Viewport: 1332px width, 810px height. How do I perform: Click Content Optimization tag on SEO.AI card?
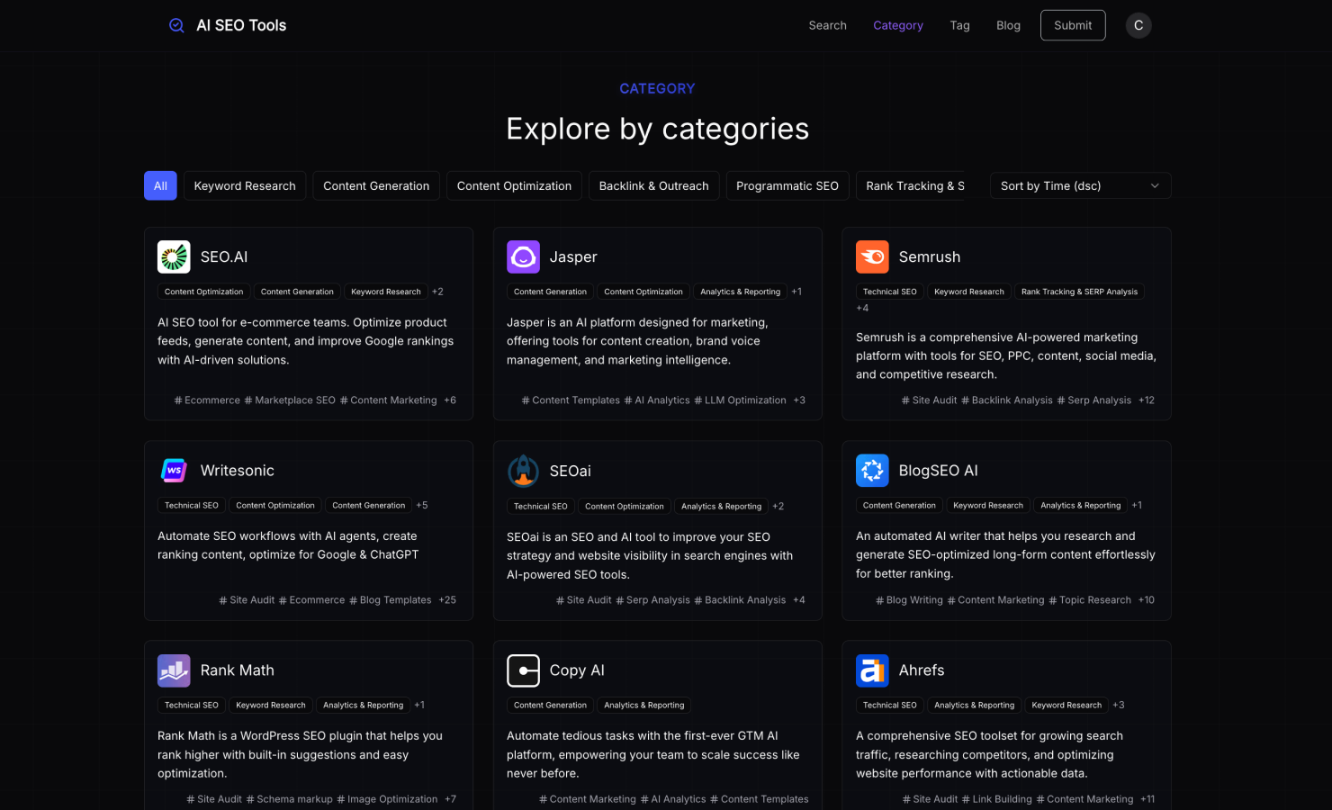[x=203, y=292]
